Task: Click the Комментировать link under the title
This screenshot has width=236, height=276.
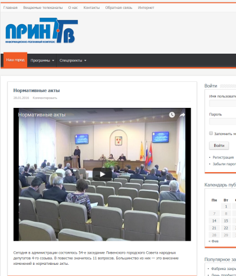Action: pyautogui.click(x=45, y=98)
